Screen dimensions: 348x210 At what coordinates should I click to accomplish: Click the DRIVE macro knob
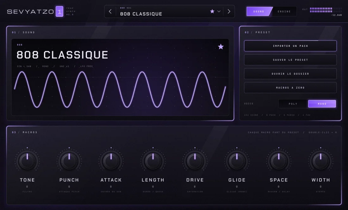click(195, 161)
